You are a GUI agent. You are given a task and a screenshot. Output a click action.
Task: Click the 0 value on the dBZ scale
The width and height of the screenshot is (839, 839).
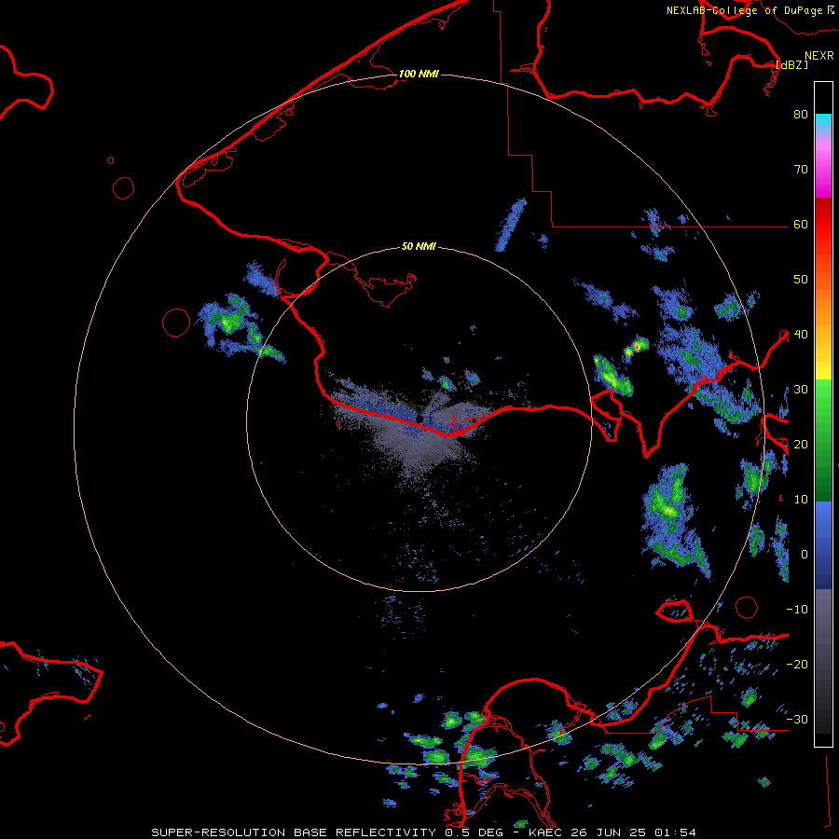(805, 555)
